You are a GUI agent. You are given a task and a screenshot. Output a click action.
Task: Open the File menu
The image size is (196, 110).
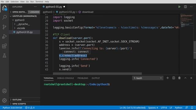pyautogui.click(x=2, y=2)
